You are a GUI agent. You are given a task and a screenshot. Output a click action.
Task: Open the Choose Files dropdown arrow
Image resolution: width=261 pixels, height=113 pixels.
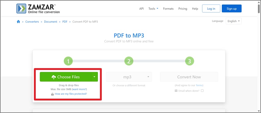94,77
